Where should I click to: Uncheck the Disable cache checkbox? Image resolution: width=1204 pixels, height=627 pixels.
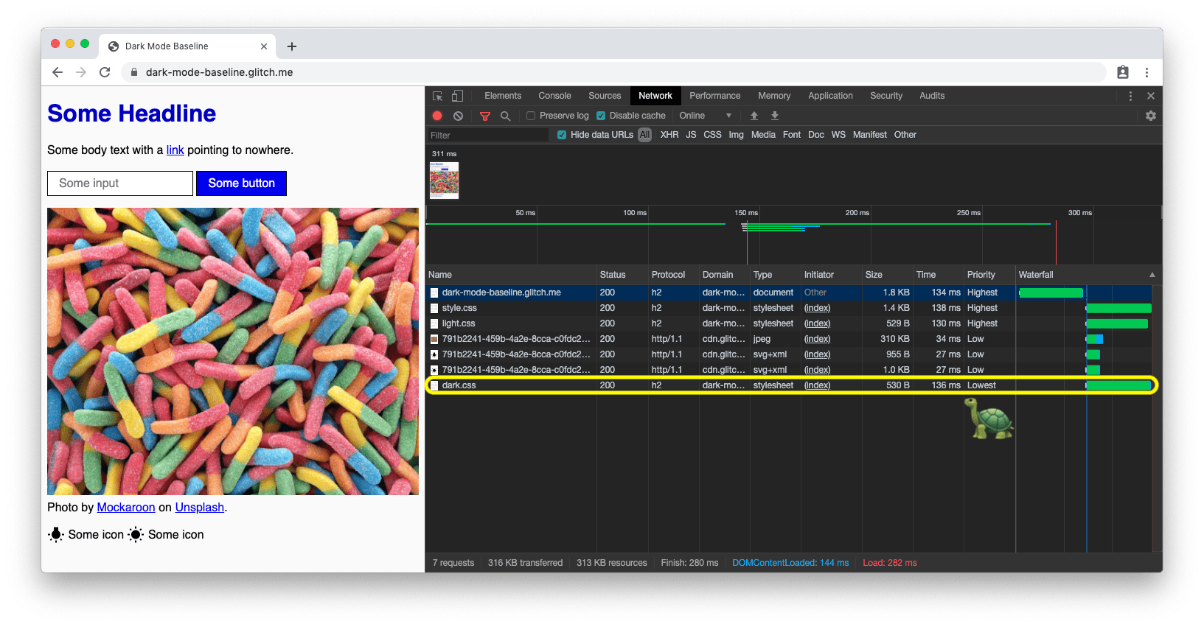(x=601, y=116)
